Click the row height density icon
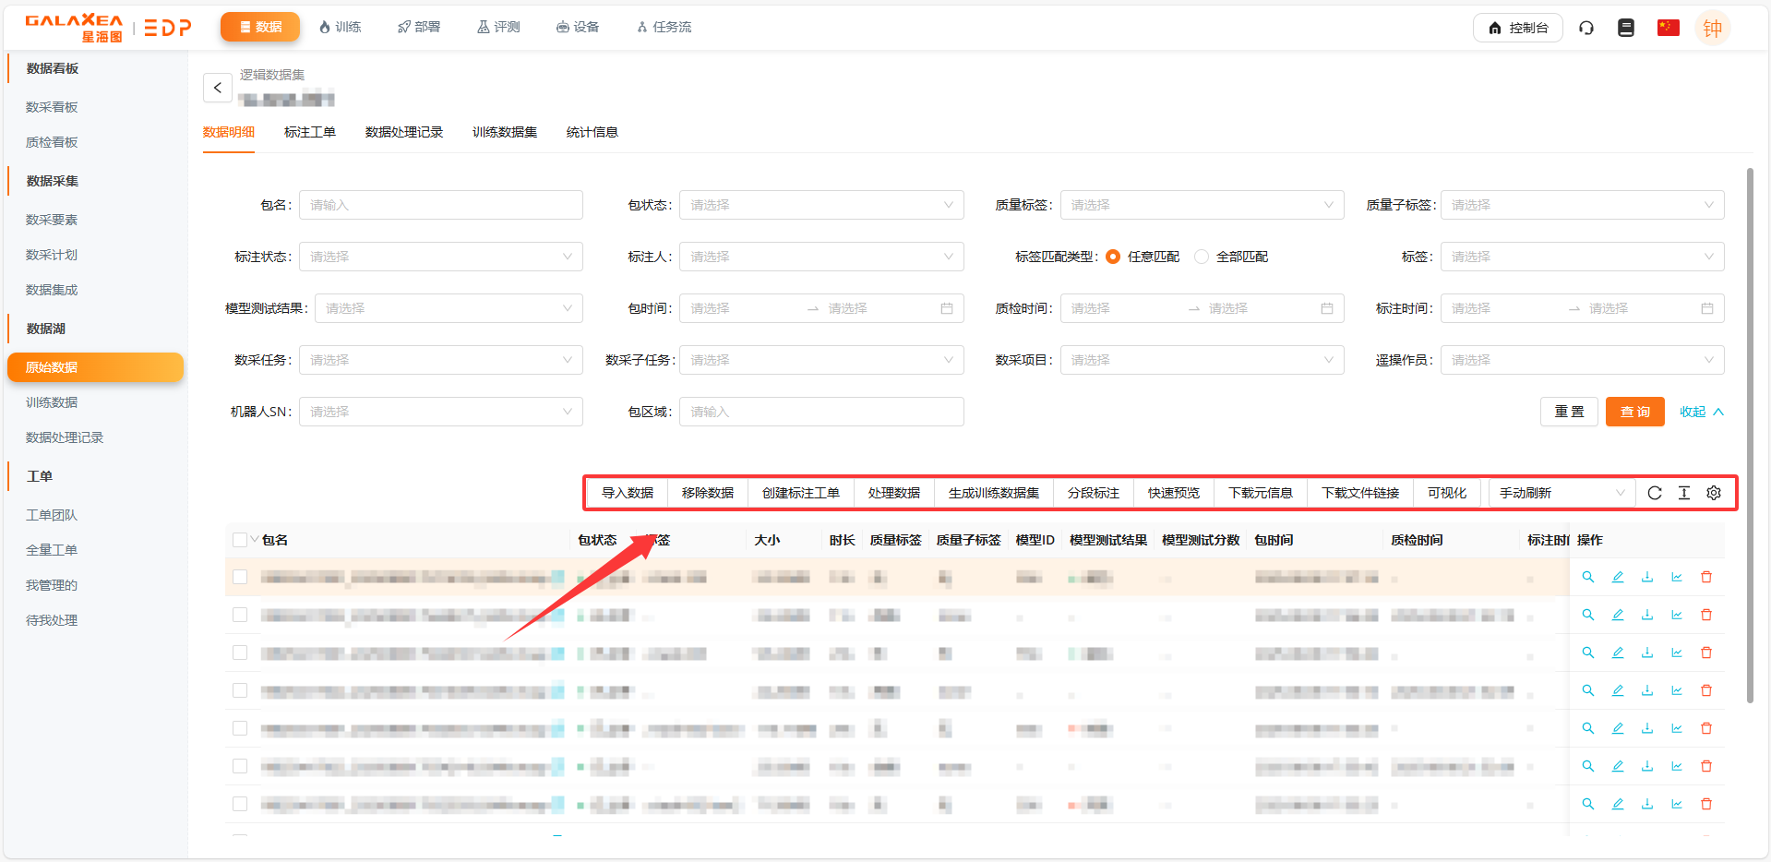1771x862 pixels. pos(1684,493)
